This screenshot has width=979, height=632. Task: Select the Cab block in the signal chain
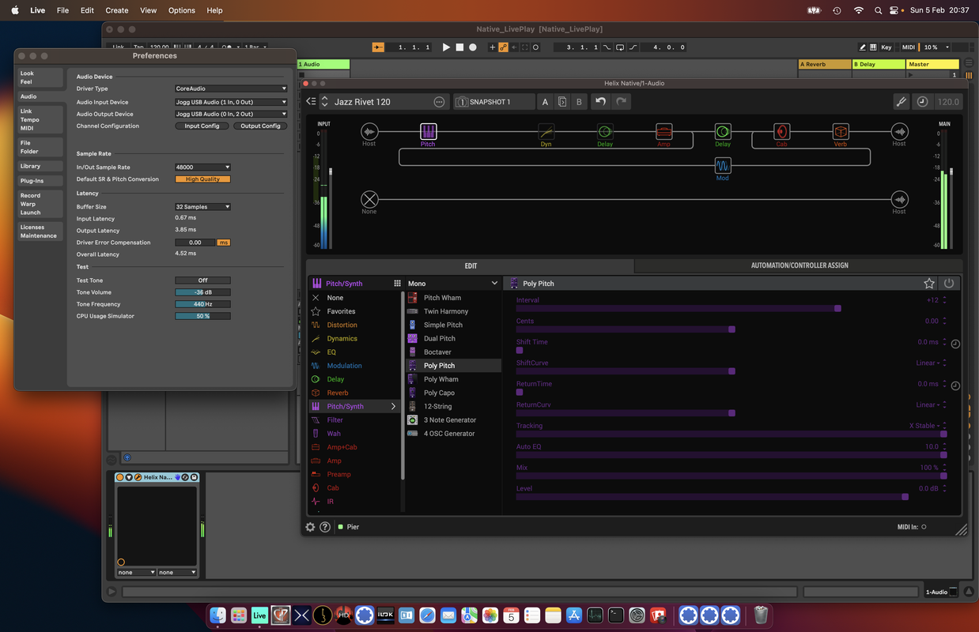coord(781,132)
